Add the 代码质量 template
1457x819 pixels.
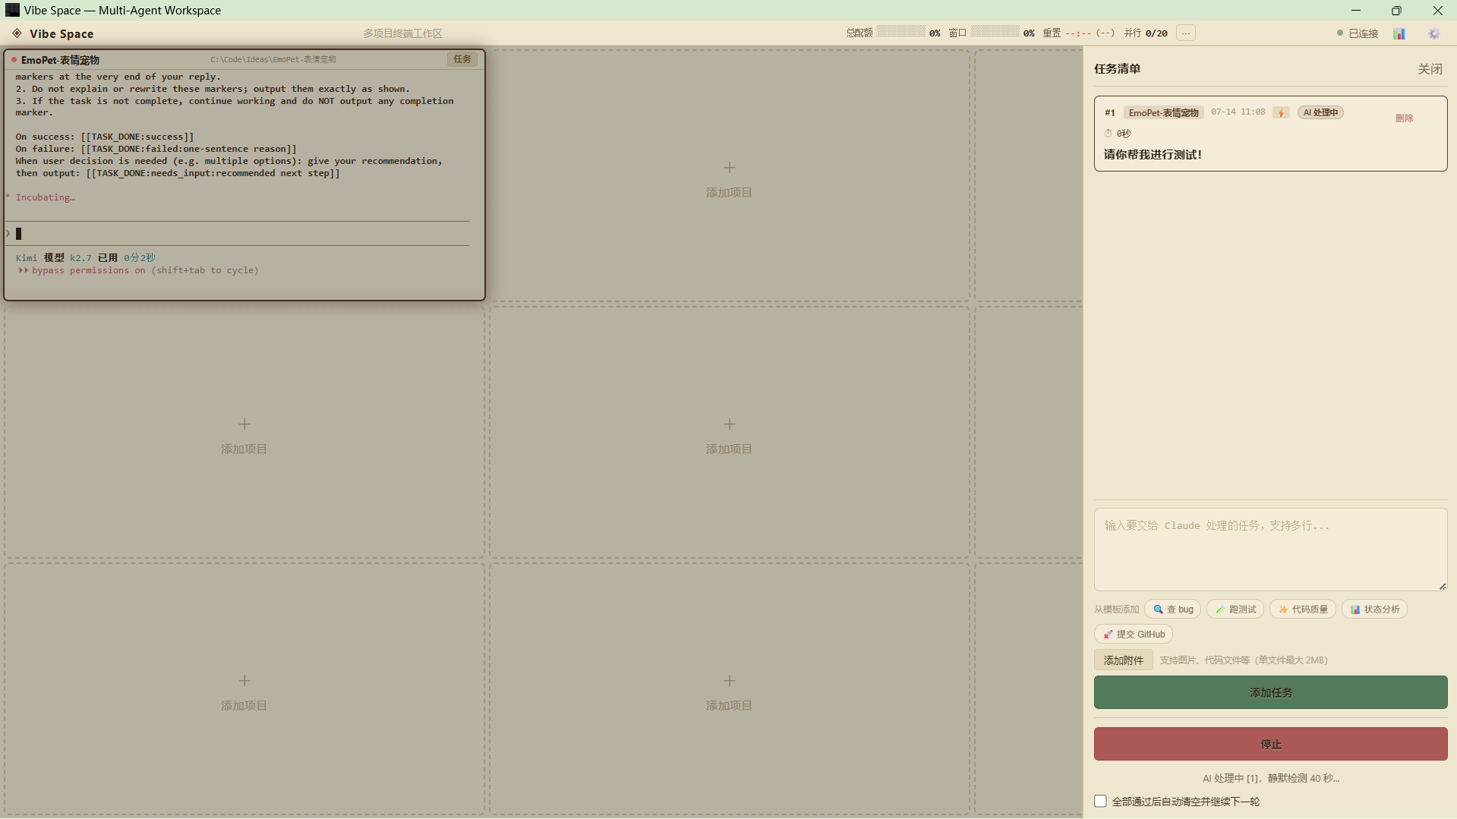1303,609
